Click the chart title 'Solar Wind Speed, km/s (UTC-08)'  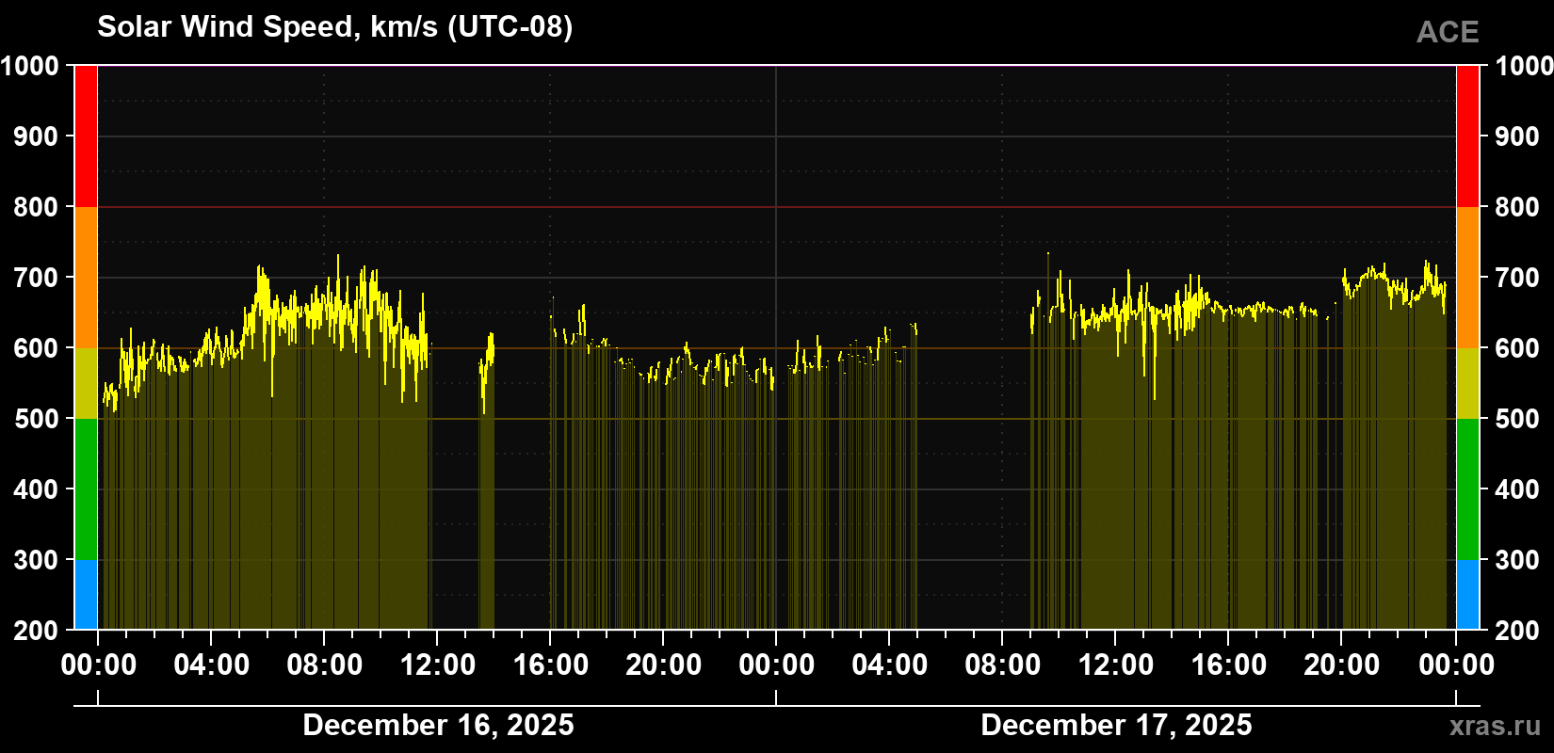334,27
